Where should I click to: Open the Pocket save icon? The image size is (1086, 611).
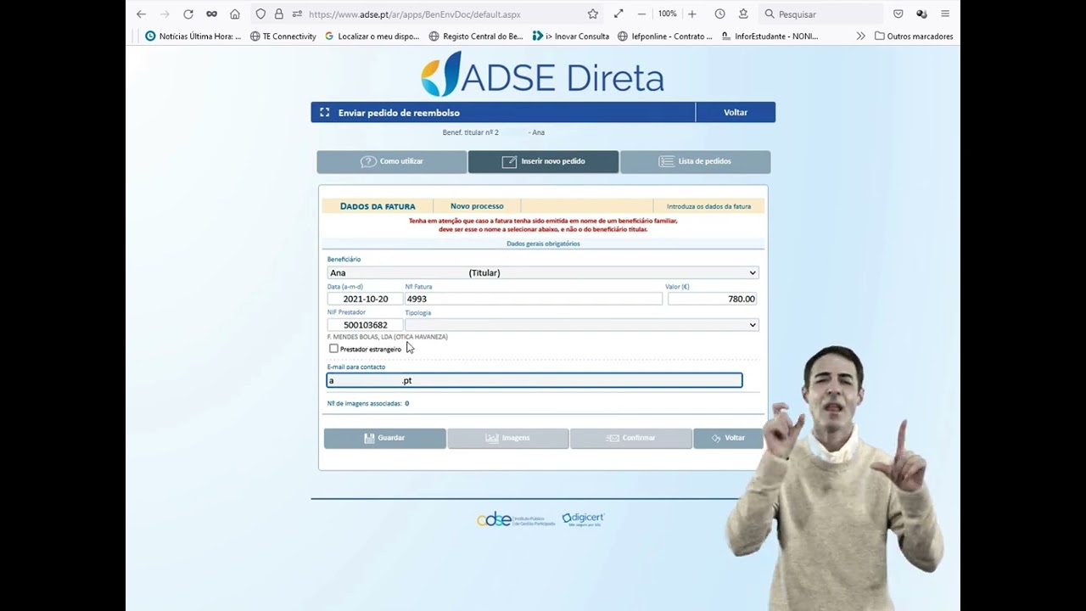coord(898,14)
